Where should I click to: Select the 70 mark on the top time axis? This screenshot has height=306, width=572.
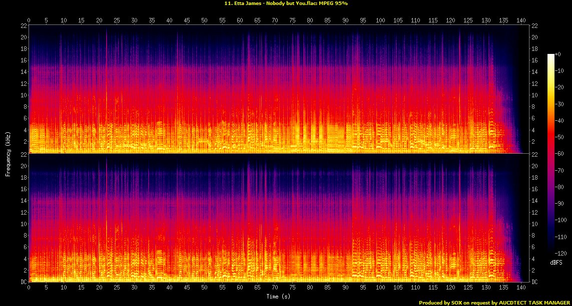pos(275,20)
